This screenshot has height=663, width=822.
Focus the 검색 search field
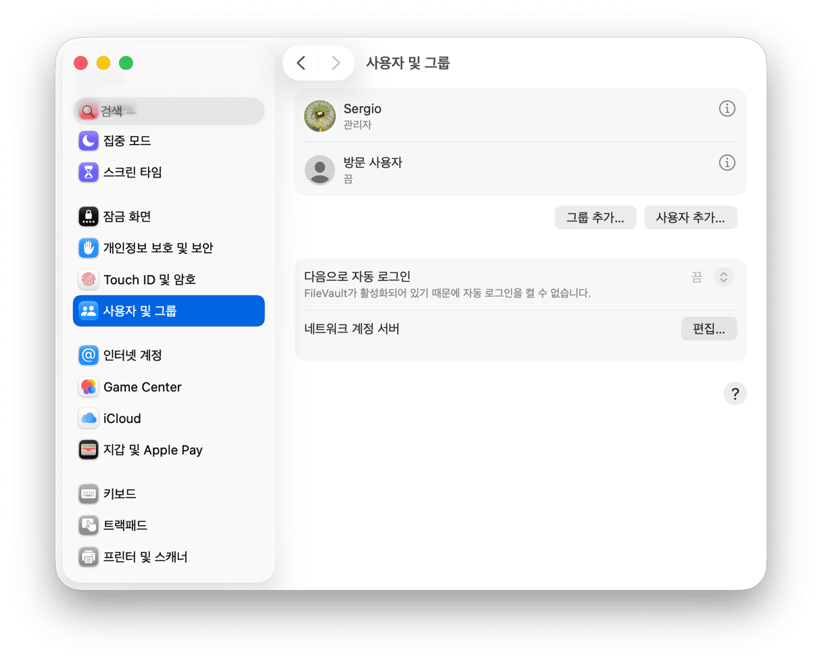pyautogui.click(x=169, y=111)
